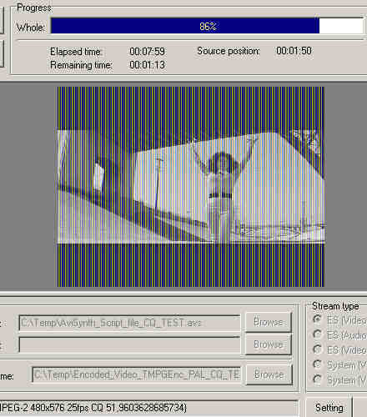This screenshot has height=417, width=367.
Task: Choose the ES (Audio only) stream type
Action: (x=317, y=334)
